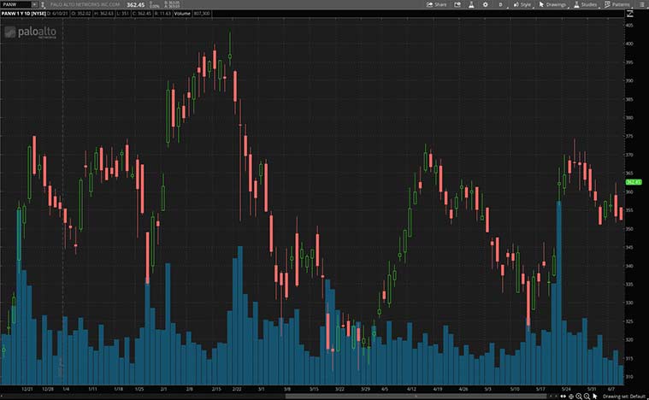This screenshot has height=400, width=649.
Task: Click the zoom out magnifier icon
Action: [x=586, y=396]
